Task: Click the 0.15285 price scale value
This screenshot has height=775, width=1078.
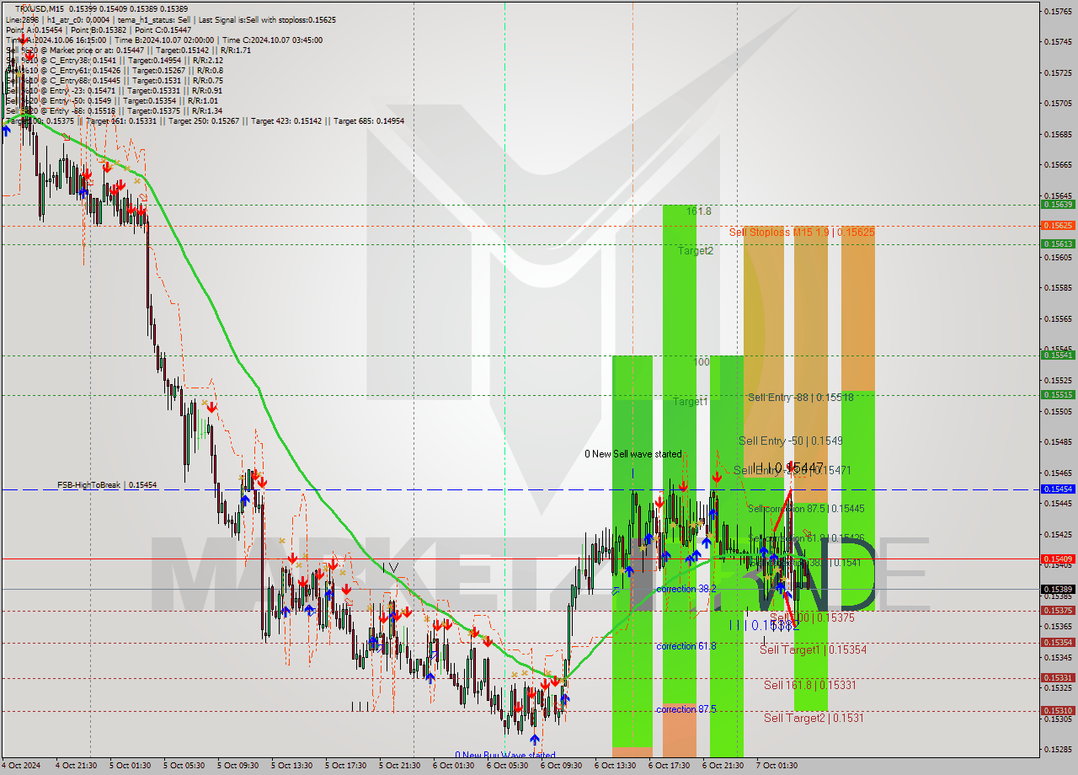Action: [x=1058, y=749]
